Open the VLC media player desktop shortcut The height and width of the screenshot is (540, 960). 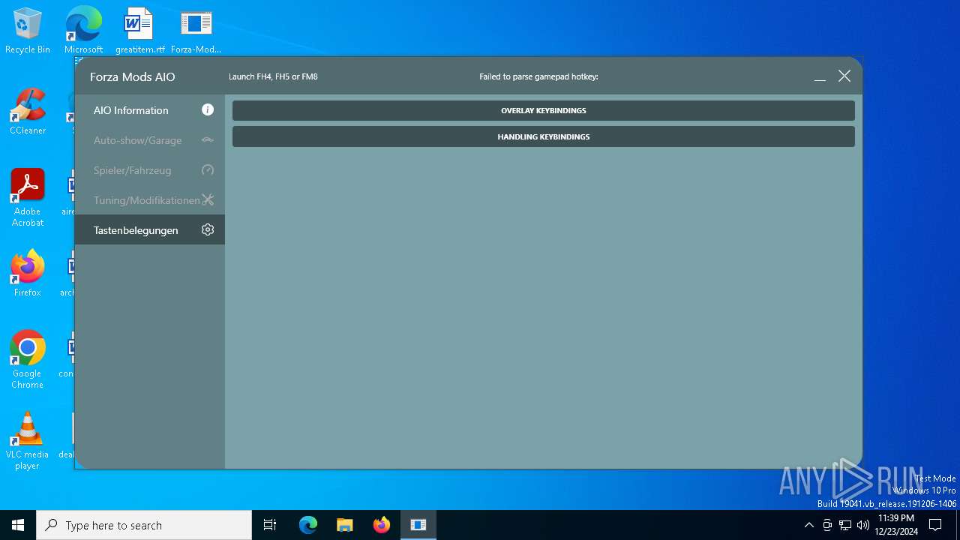(28, 441)
